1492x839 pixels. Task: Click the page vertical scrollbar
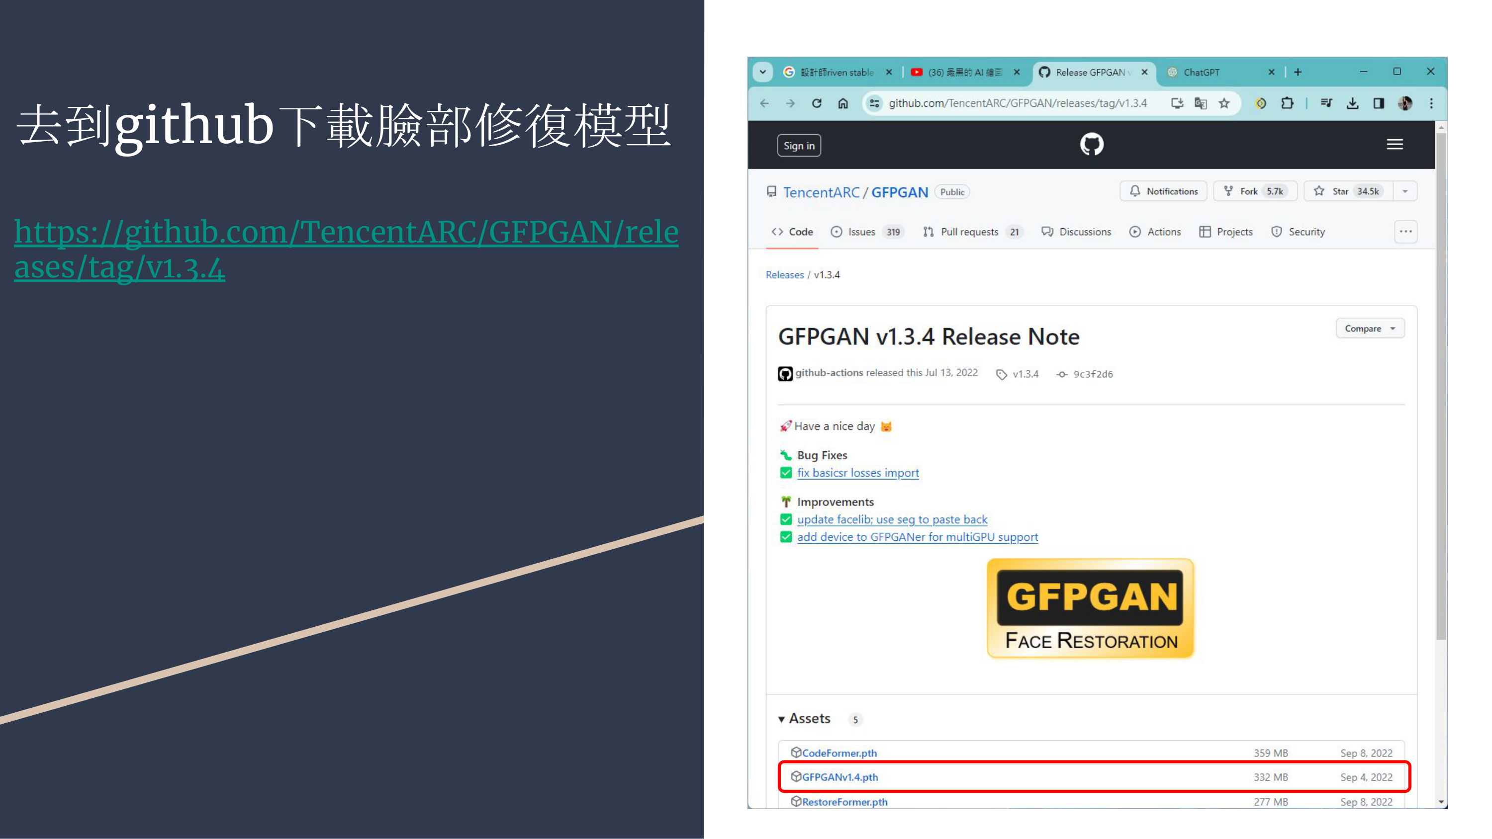(1442, 386)
